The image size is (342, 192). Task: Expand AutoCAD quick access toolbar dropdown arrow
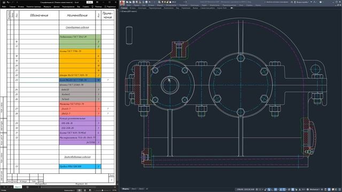pos(185,2)
